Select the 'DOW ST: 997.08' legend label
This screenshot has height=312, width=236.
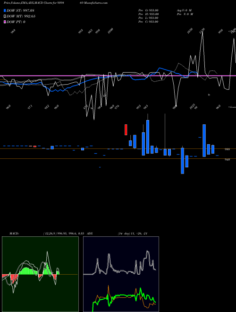(x=20, y=10)
